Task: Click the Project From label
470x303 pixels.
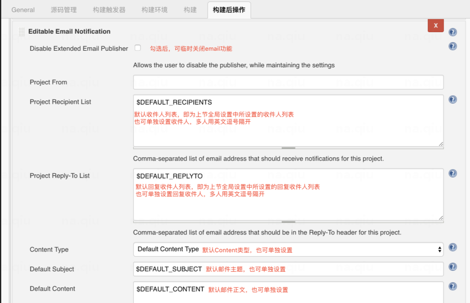Action: click(48, 82)
